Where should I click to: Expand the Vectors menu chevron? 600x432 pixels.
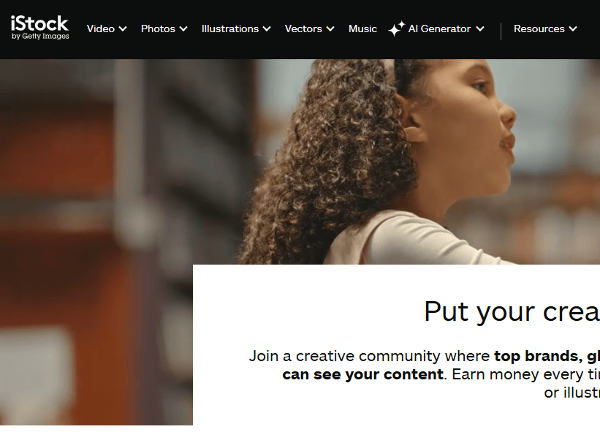330,29
